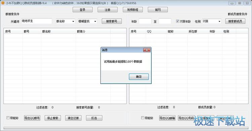Click the QQ column header in members table
Viewport: 252px width, 131px height.
pyautogui.click(x=156, y=32)
